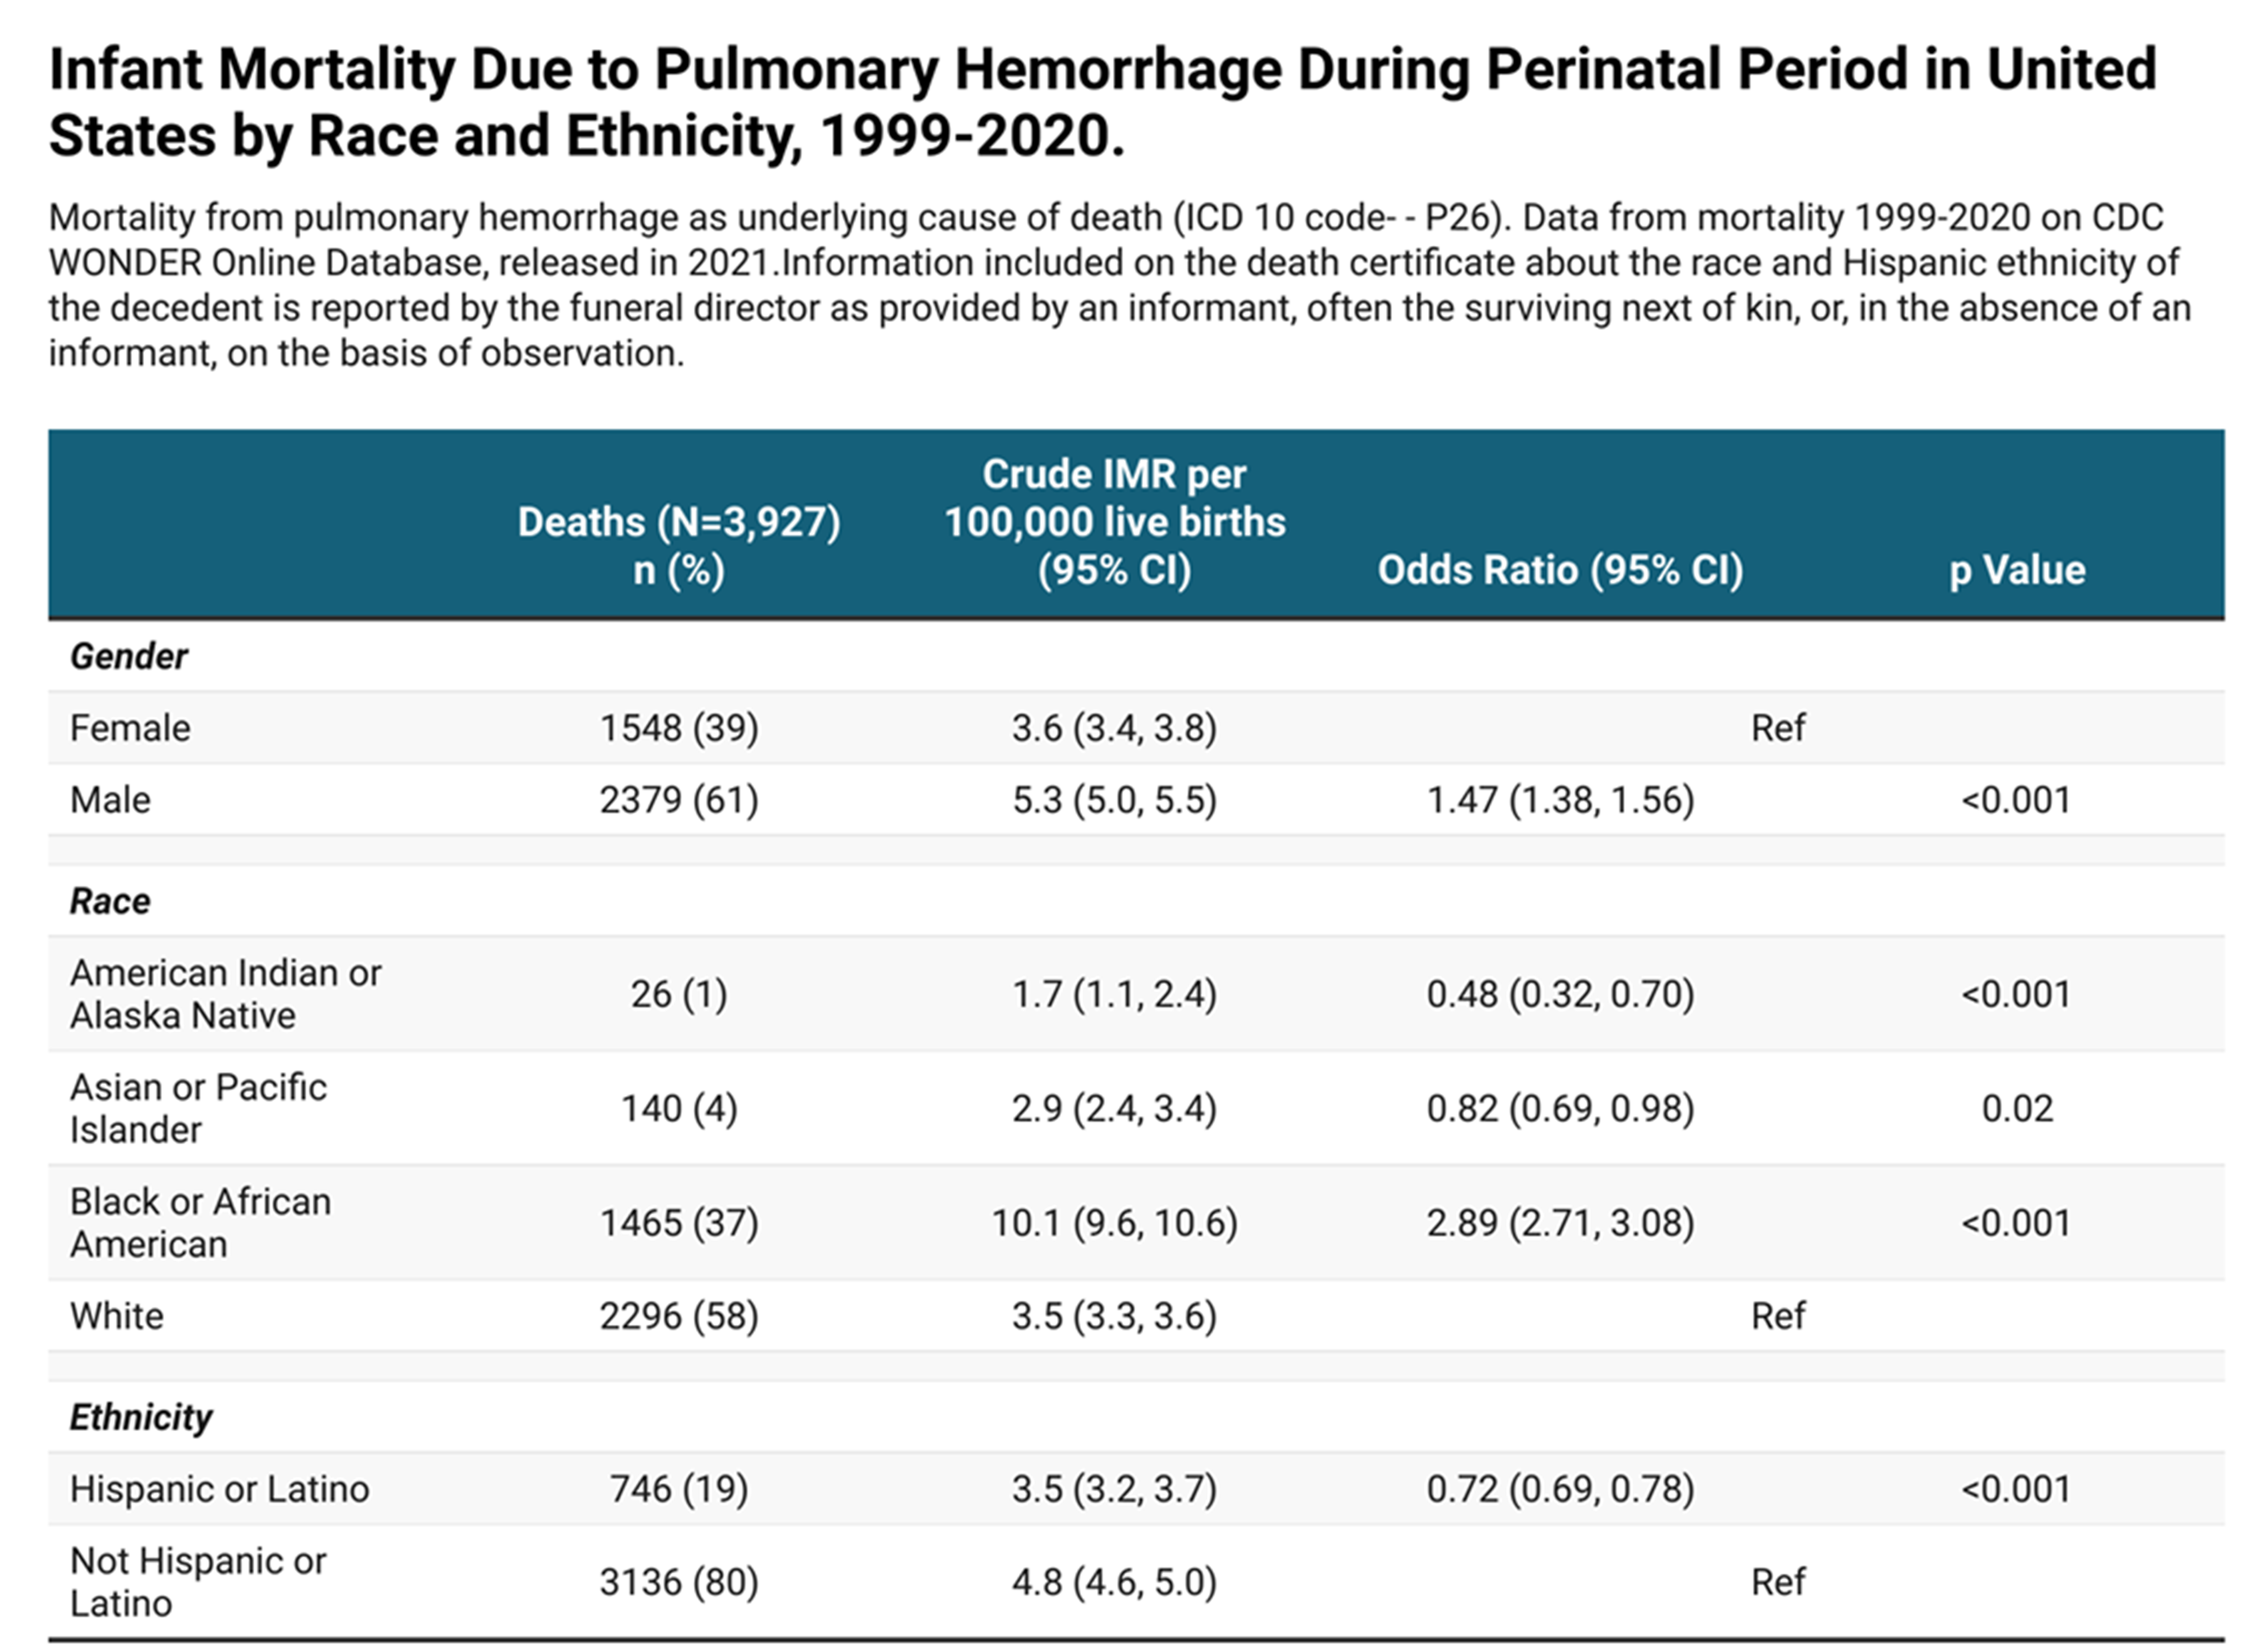The height and width of the screenshot is (1649, 2267).
Task: Select the Deaths (N=3,927) column header
Action: pyautogui.click(x=679, y=546)
